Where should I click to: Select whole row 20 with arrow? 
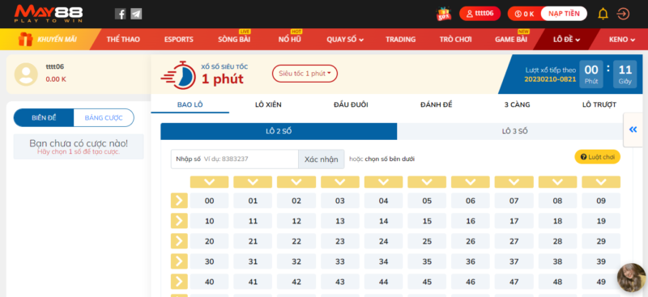click(x=179, y=241)
